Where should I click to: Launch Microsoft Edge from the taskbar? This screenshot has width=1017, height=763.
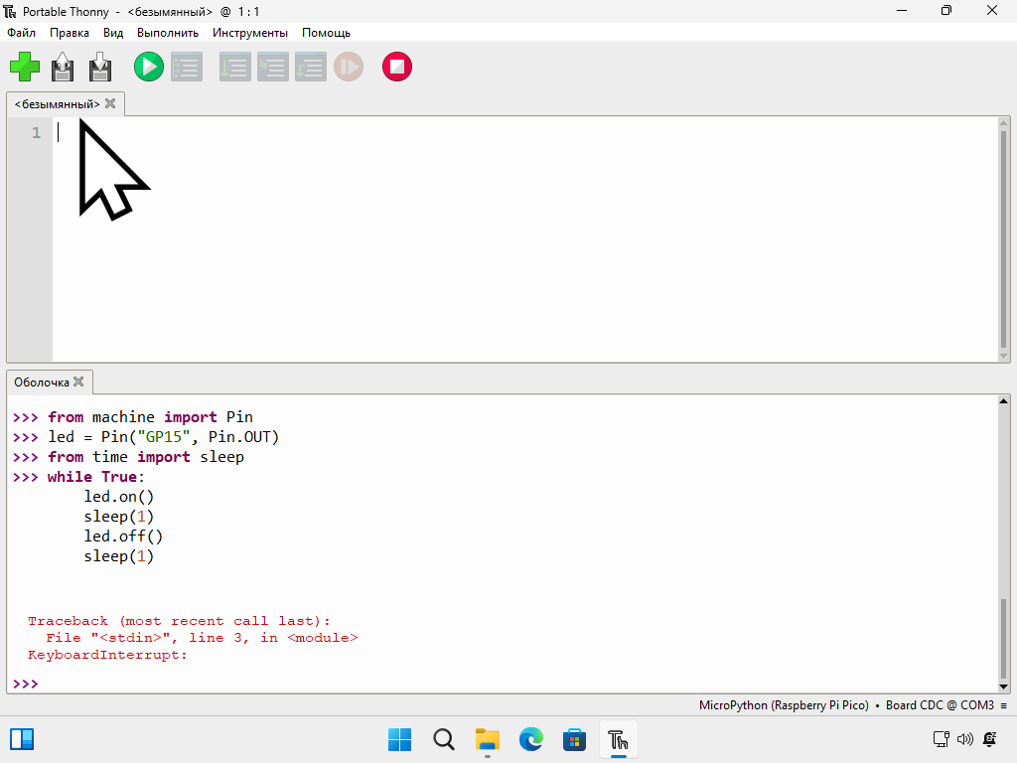pyautogui.click(x=530, y=739)
